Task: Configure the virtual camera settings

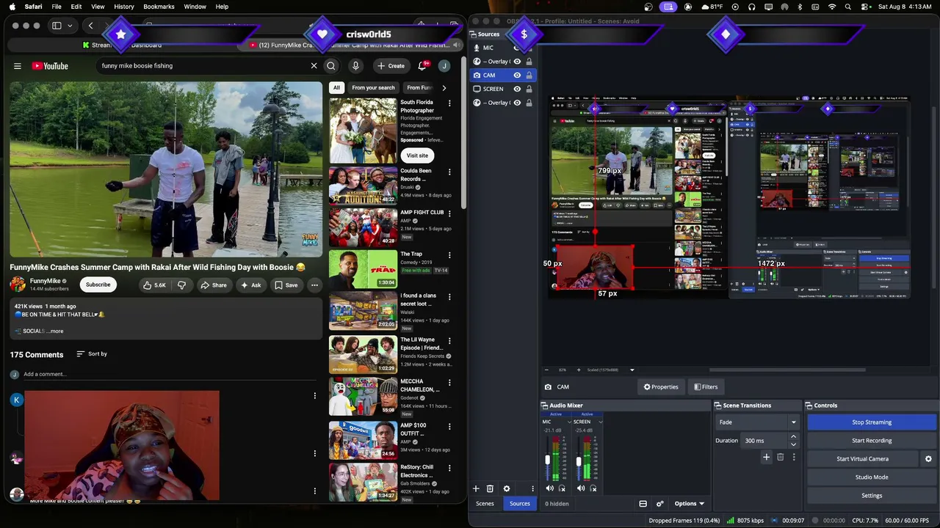Action: point(928,459)
